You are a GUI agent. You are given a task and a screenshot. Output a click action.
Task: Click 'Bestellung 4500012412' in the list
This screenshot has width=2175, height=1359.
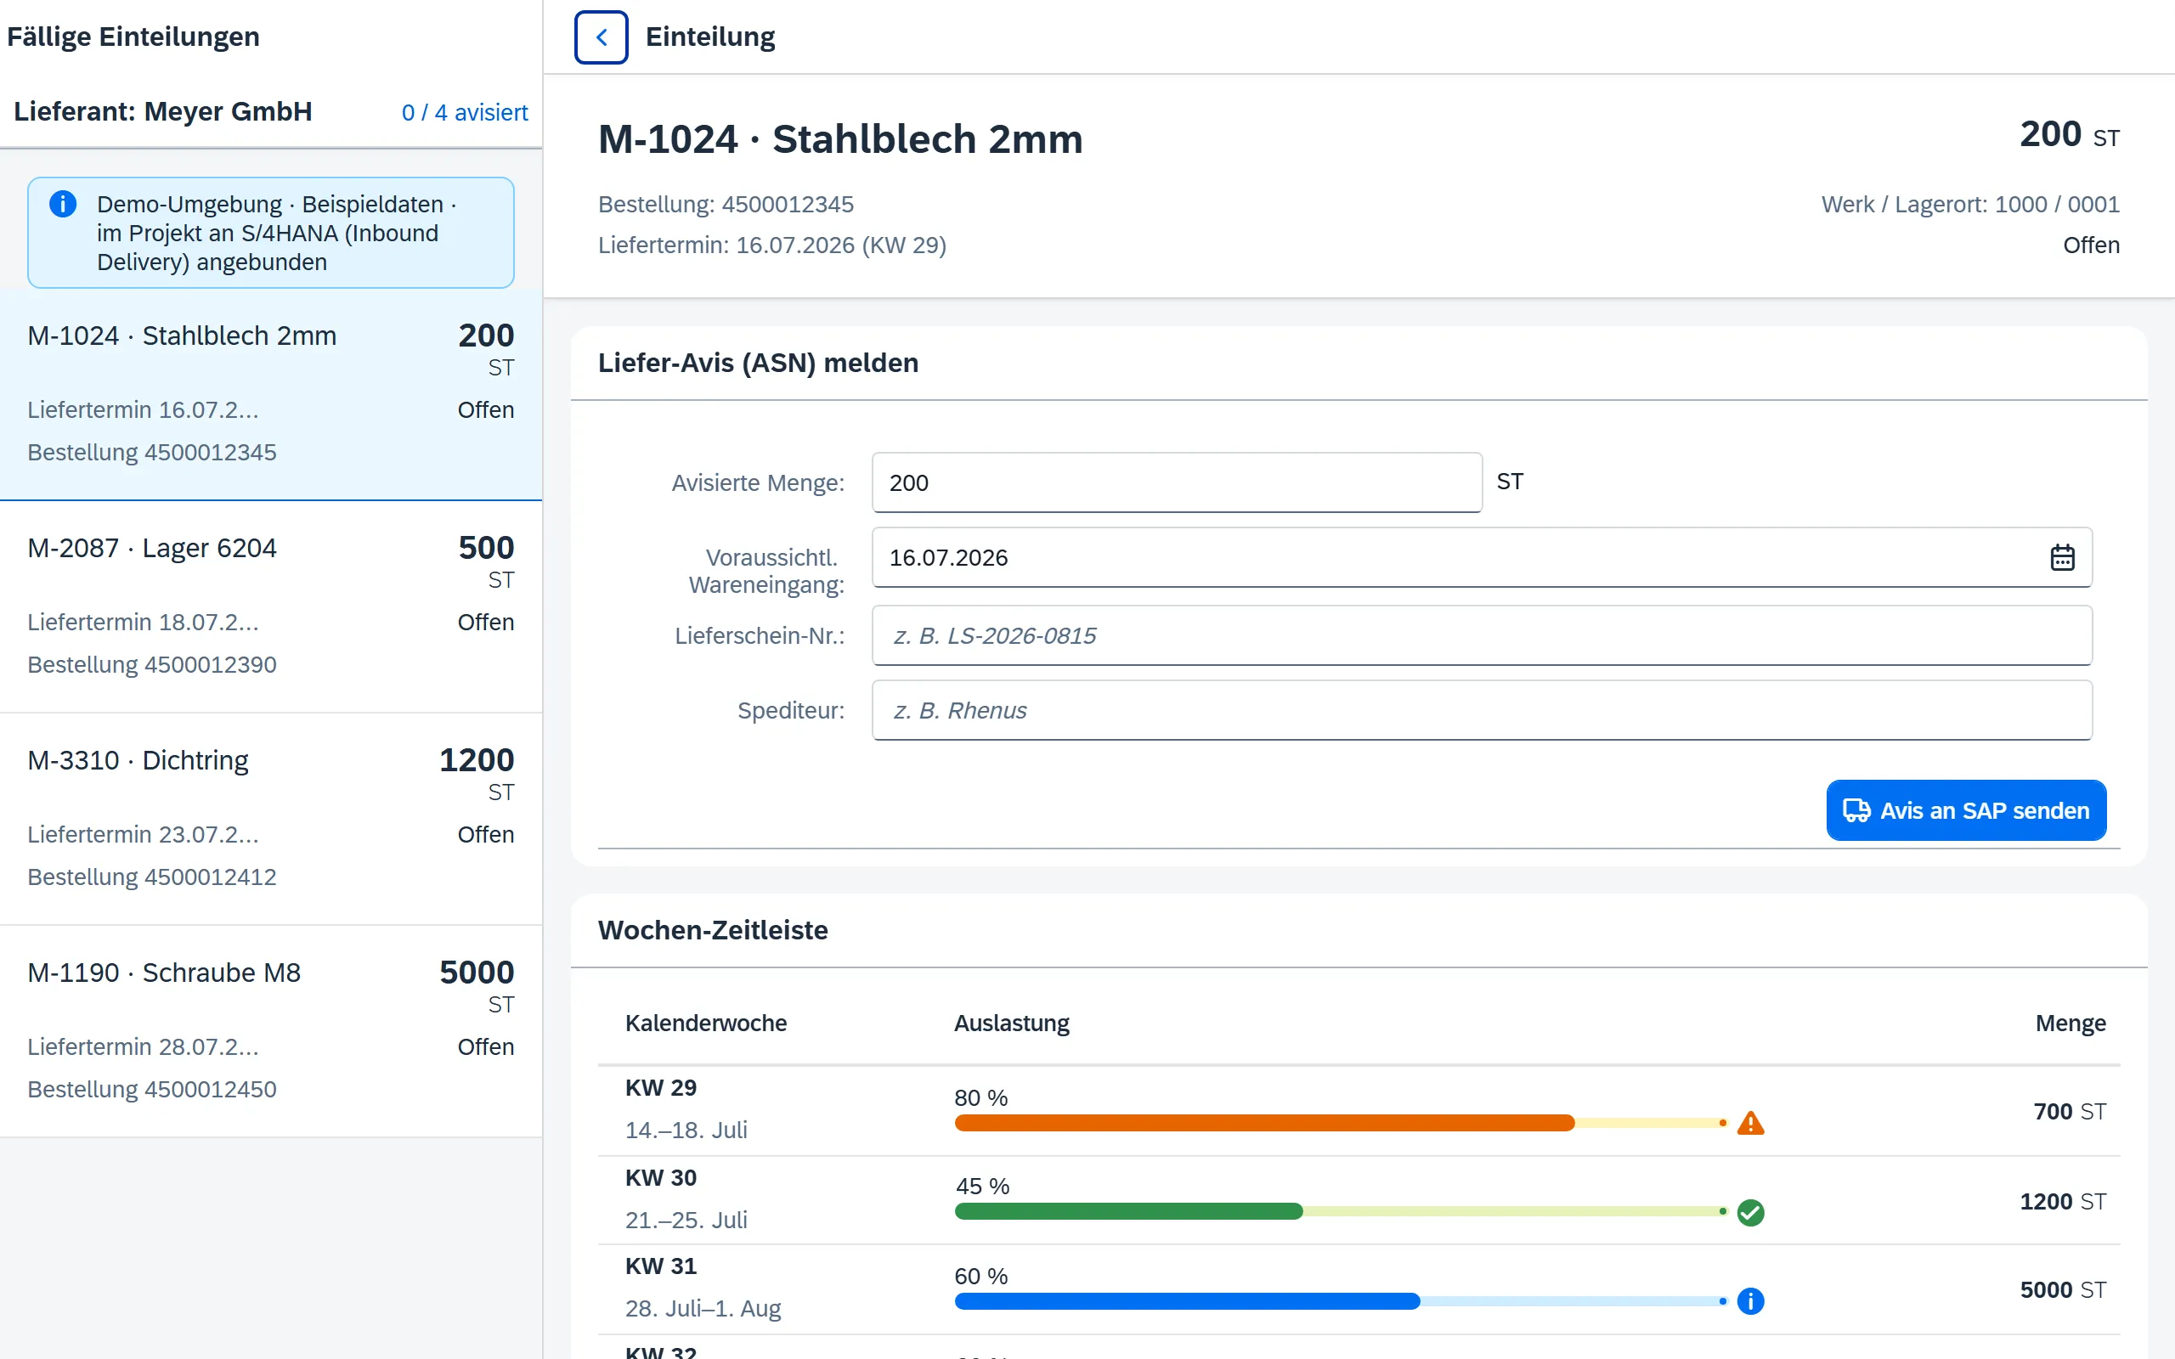point(152,877)
